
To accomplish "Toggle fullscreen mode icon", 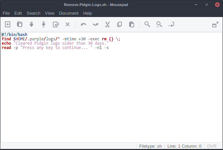I will pyautogui.click(x=215, y=24).
